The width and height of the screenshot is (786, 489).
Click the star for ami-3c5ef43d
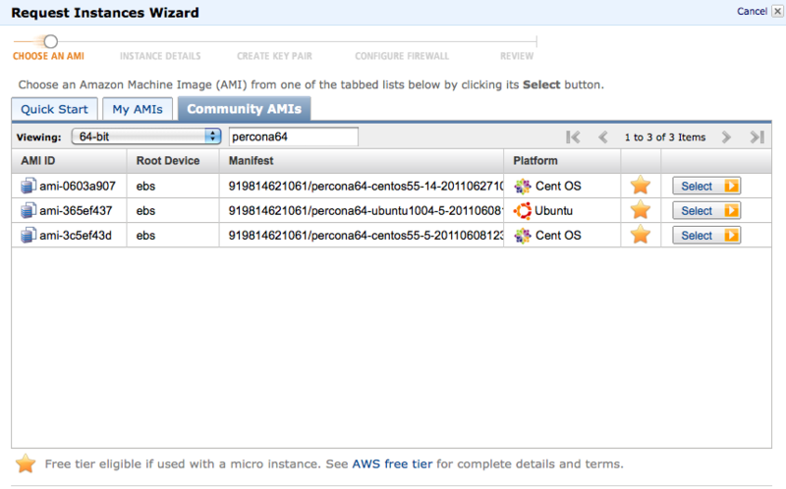point(641,235)
